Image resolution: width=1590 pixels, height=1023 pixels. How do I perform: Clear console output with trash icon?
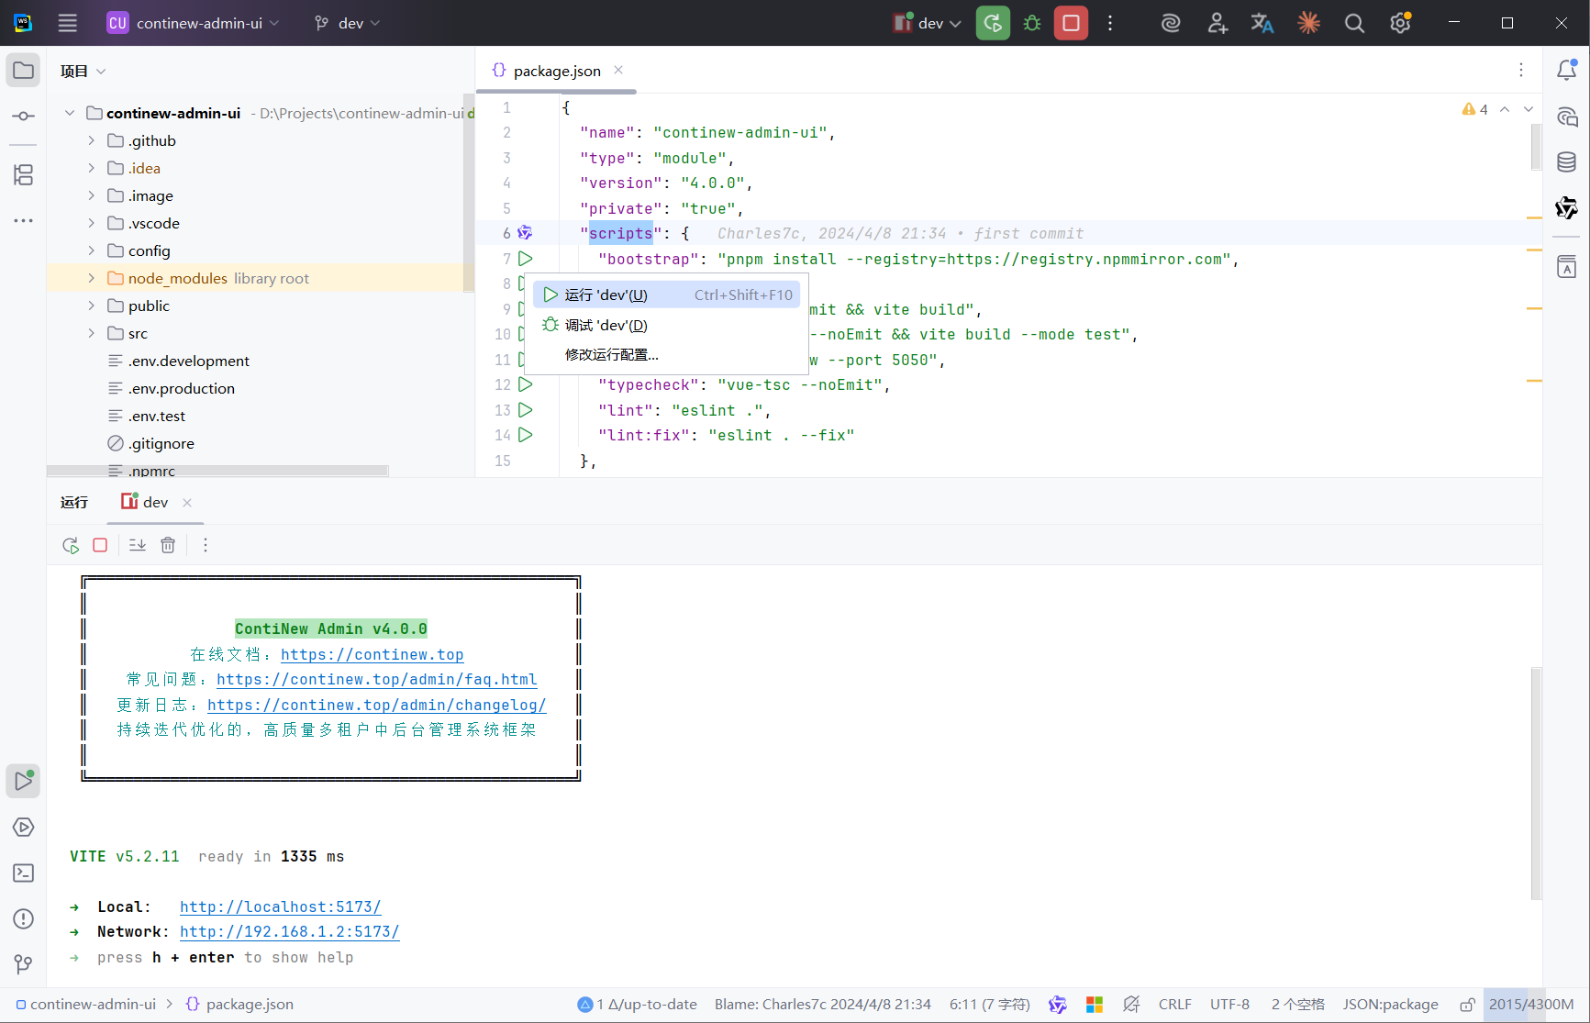click(168, 545)
